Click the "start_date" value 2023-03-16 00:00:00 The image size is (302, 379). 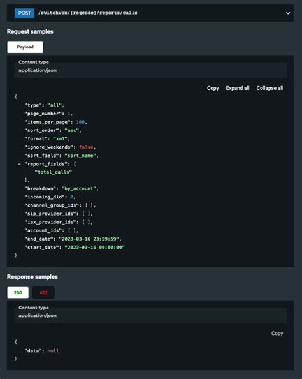point(95,248)
